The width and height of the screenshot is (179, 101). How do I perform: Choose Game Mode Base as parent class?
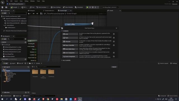[70, 49]
